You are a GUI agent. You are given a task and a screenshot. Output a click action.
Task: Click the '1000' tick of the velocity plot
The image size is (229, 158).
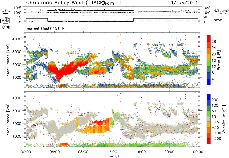17,136
